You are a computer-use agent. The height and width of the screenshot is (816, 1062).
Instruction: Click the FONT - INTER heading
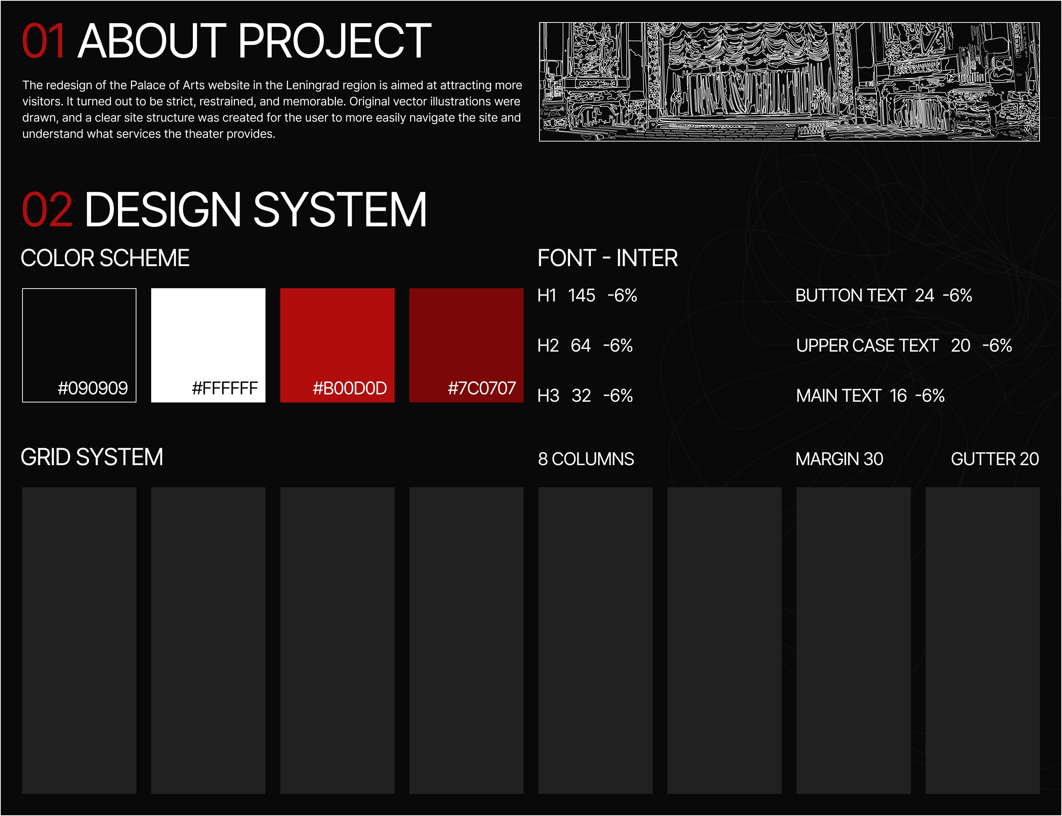[x=607, y=258]
